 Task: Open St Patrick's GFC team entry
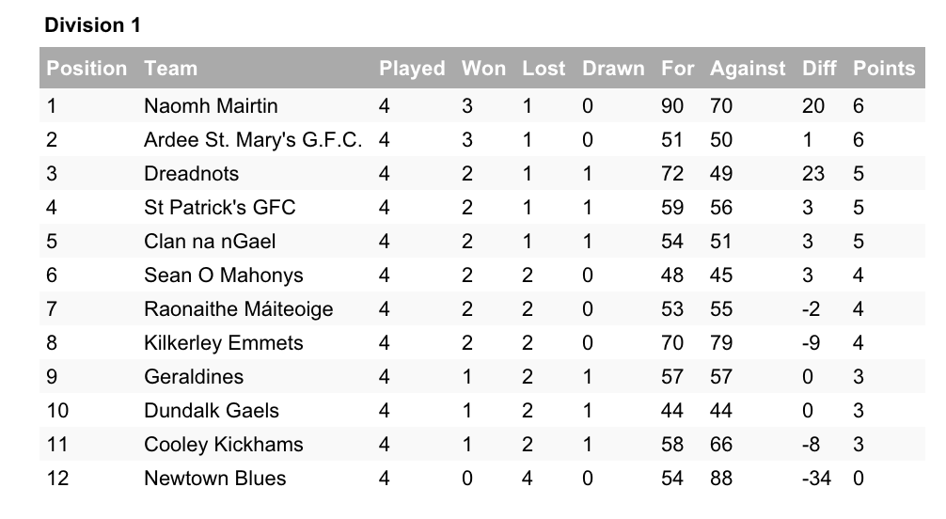(x=220, y=208)
